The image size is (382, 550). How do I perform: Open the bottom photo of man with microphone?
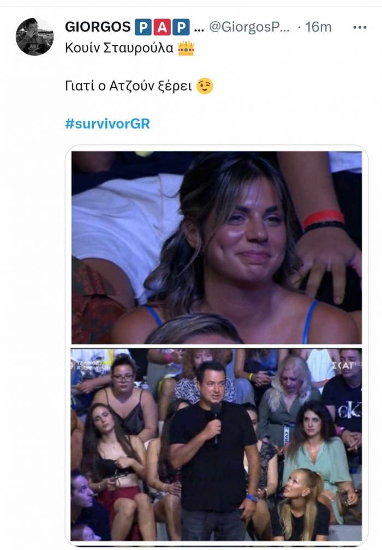[x=216, y=445]
